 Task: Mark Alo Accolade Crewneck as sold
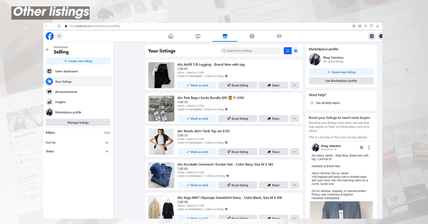pyautogui.click(x=197, y=185)
